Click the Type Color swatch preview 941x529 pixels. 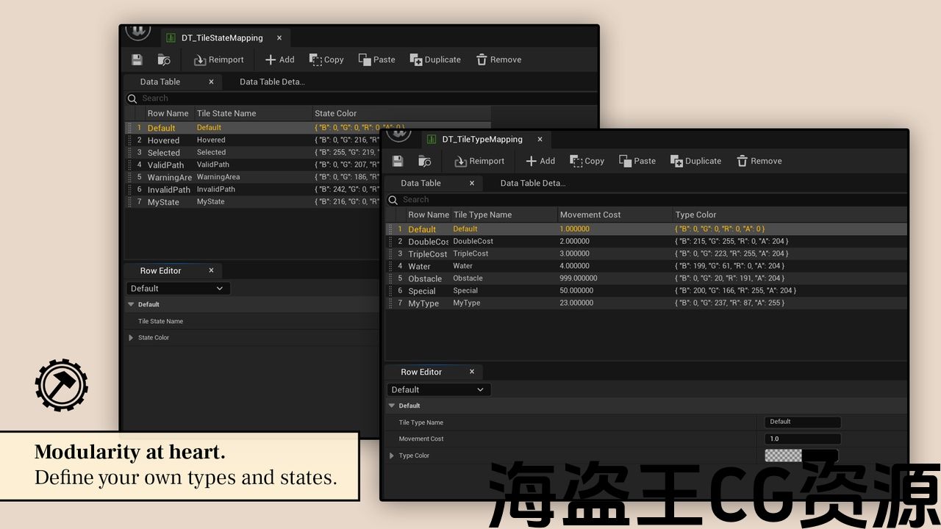784,455
